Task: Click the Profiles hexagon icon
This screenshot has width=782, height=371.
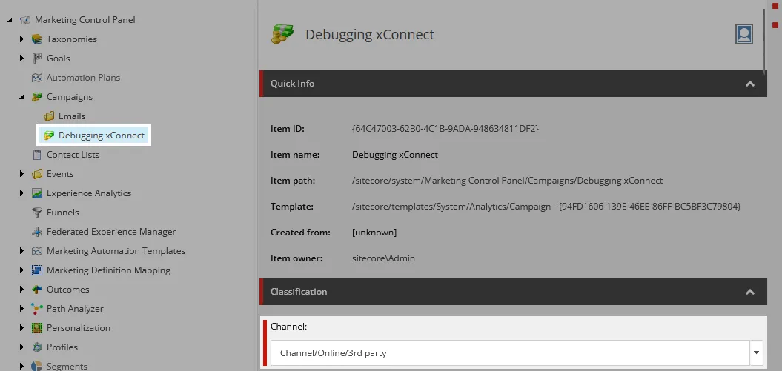Action: [x=37, y=347]
